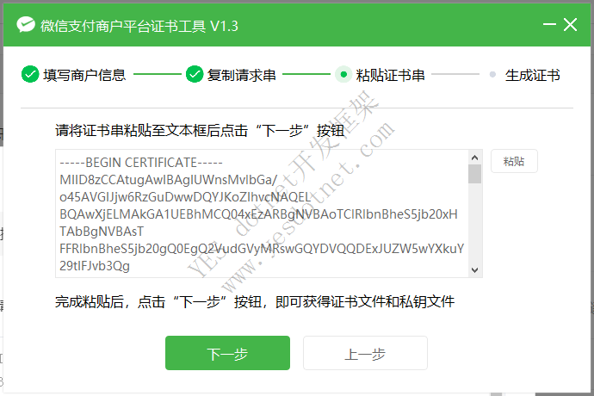
Task: Click the green 下一步 button
Action: [227, 353]
